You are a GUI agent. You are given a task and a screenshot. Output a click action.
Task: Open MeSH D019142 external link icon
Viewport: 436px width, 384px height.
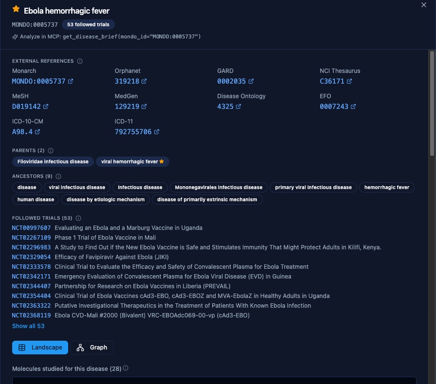46,106
